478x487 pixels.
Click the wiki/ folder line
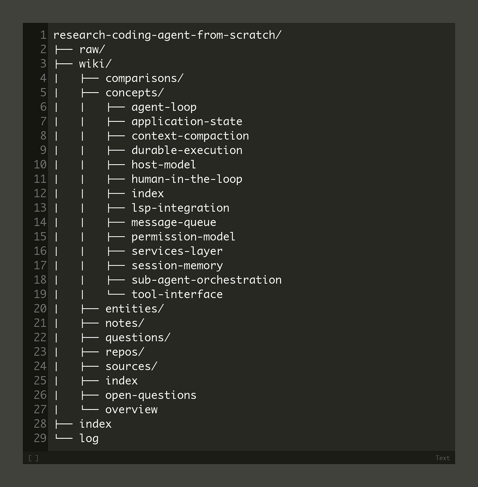[x=95, y=64]
